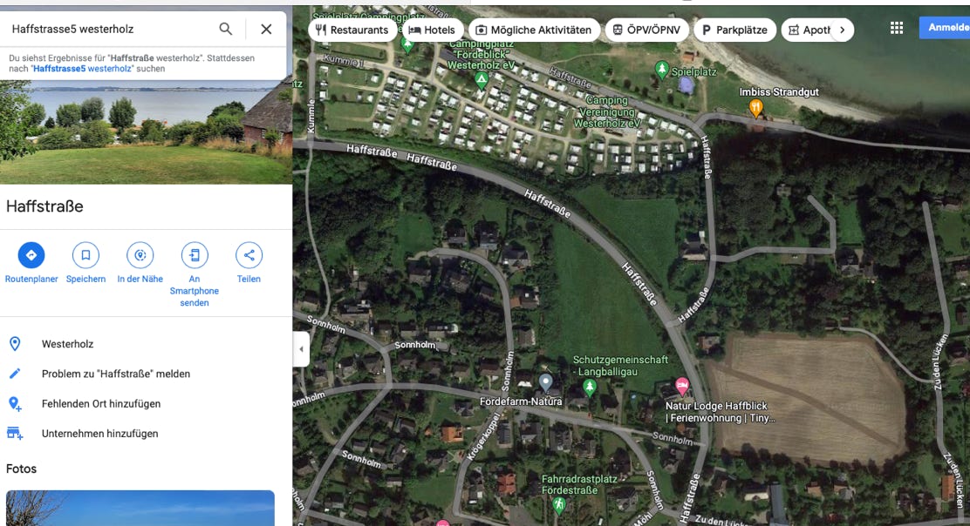Filter map by Restaurants chip
Screen dimensions: 970x526
(x=352, y=30)
